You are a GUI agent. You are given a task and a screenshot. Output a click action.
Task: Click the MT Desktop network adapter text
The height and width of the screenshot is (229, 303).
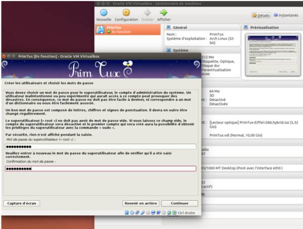pos(242,168)
